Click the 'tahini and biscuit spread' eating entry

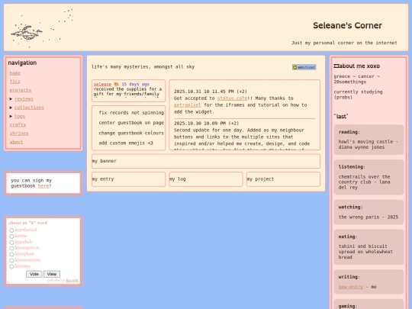(365, 252)
